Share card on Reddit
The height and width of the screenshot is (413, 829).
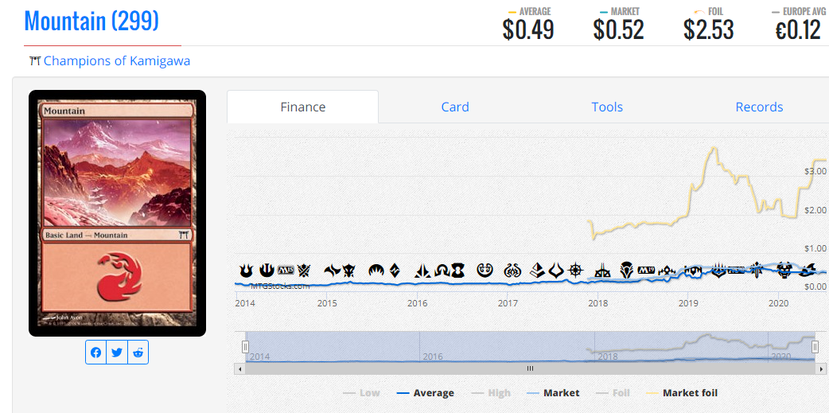138,353
